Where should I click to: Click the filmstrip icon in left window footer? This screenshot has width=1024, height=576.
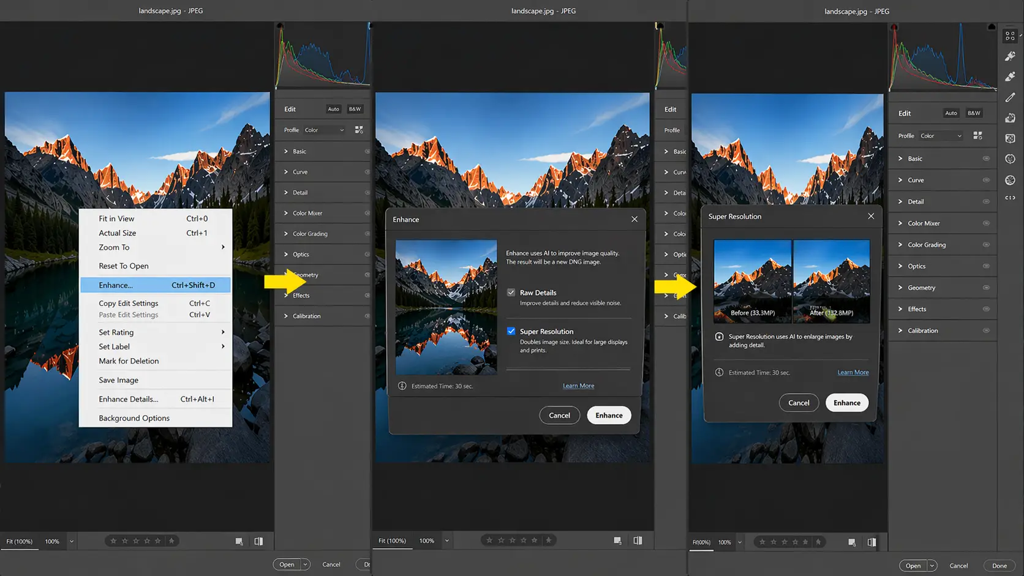[239, 541]
